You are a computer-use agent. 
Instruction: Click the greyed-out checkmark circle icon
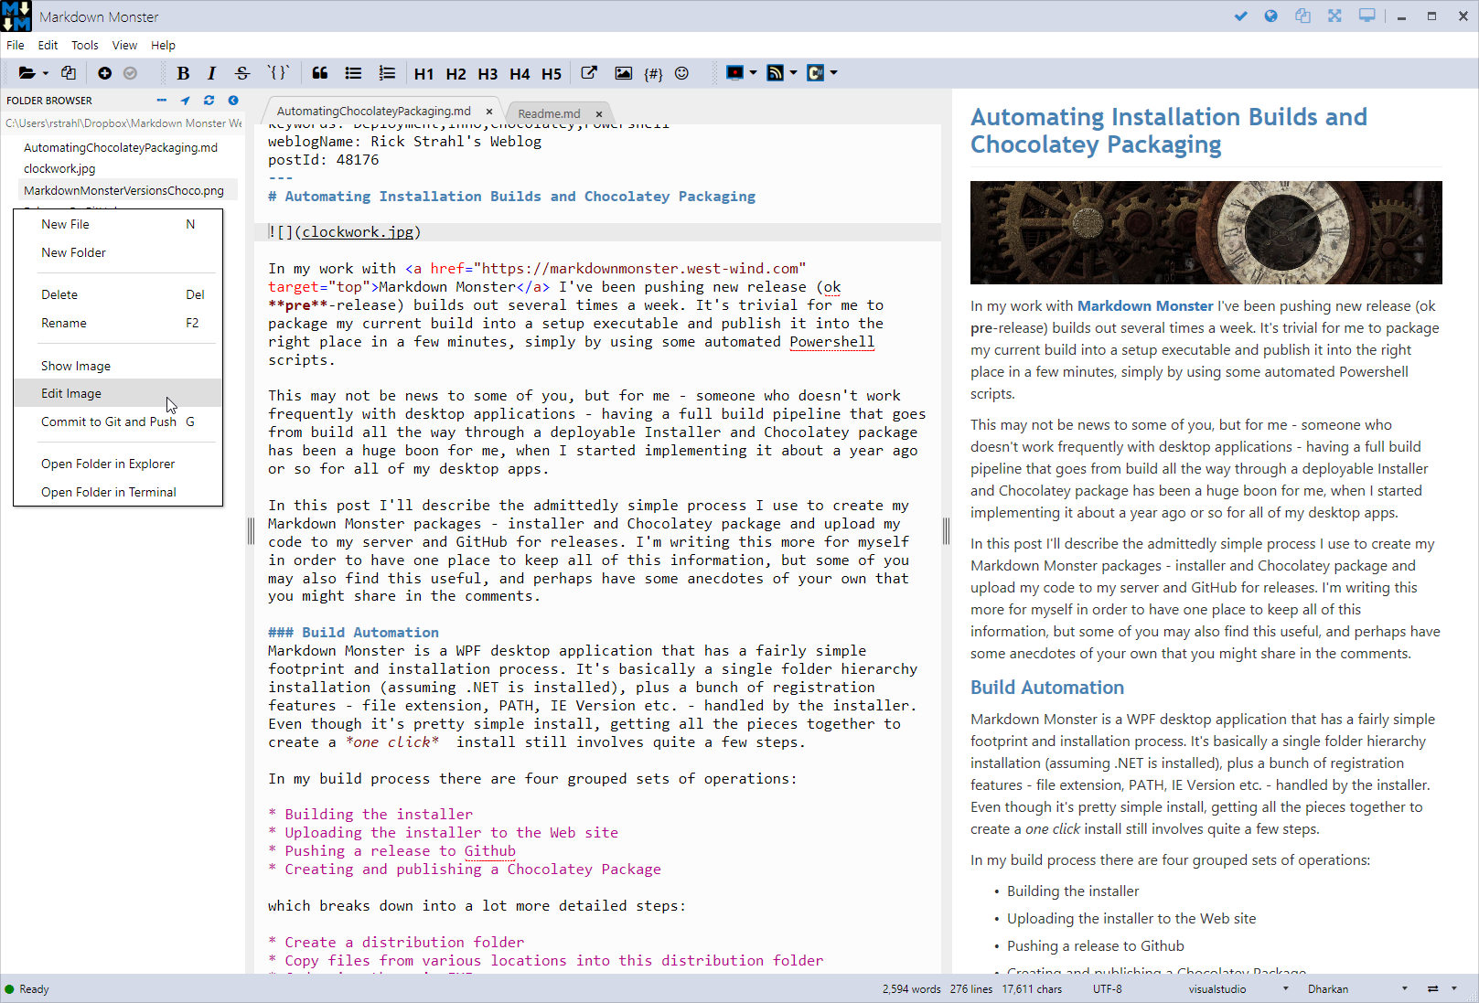(x=130, y=73)
